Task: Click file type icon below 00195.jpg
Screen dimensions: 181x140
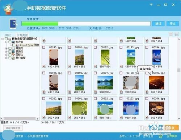Action: point(44,92)
